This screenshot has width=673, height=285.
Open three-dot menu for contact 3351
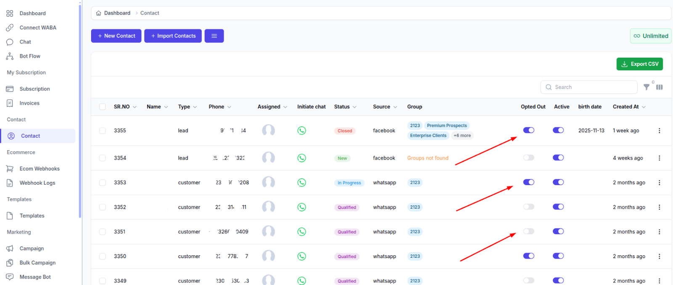pos(659,232)
